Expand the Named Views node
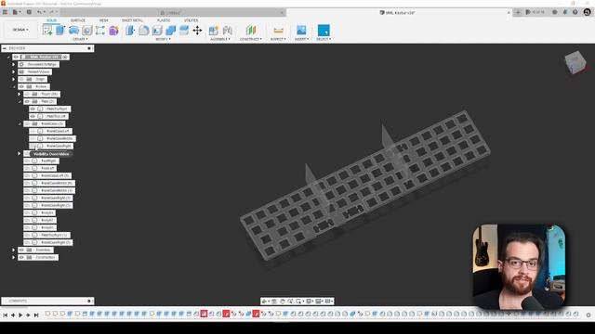This screenshot has height=334, width=595. point(14,71)
